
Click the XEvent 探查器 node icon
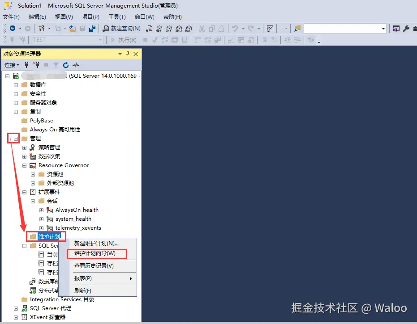tap(24, 317)
